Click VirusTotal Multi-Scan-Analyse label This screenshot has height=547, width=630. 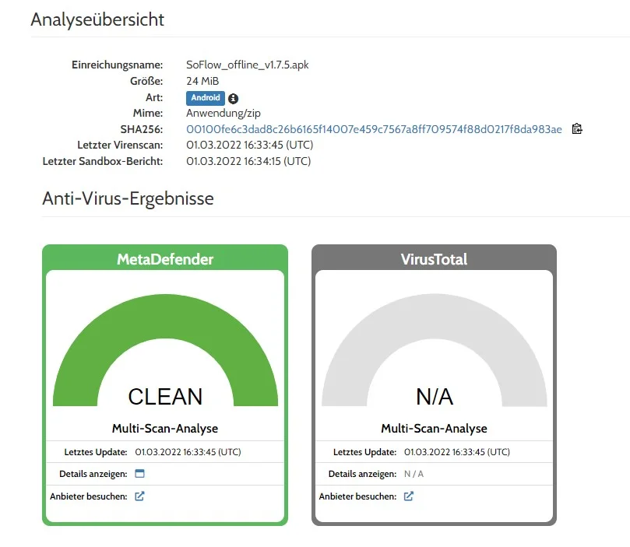[435, 428]
